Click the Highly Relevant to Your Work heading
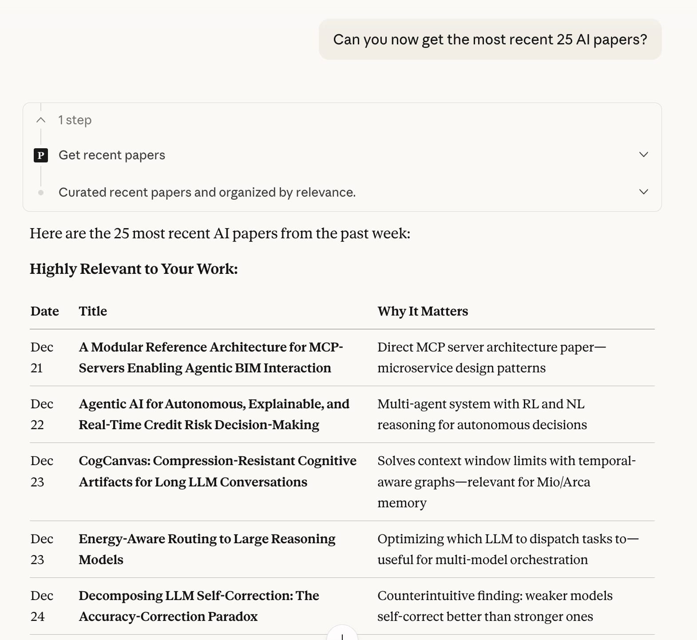The height and width of the screenshot is (640, 697). 134,269
